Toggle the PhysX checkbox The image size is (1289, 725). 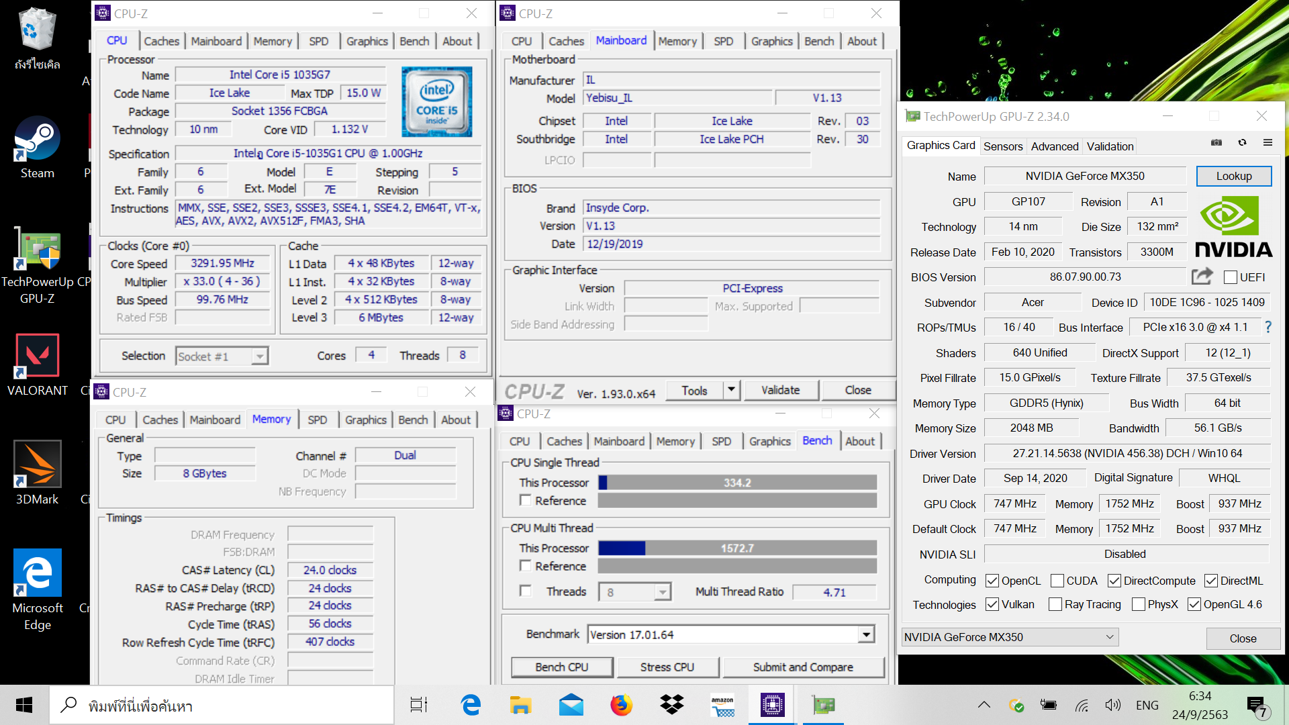pyautogui.click(x=1139, y=604)
